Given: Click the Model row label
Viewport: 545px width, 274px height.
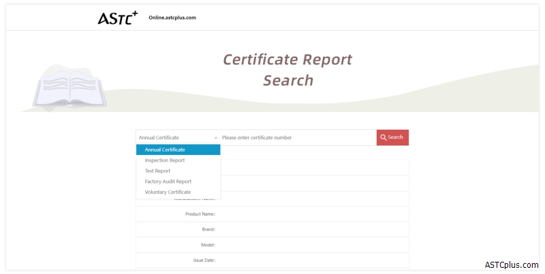Looking at the screenshot, I should (x=206, y=245).
